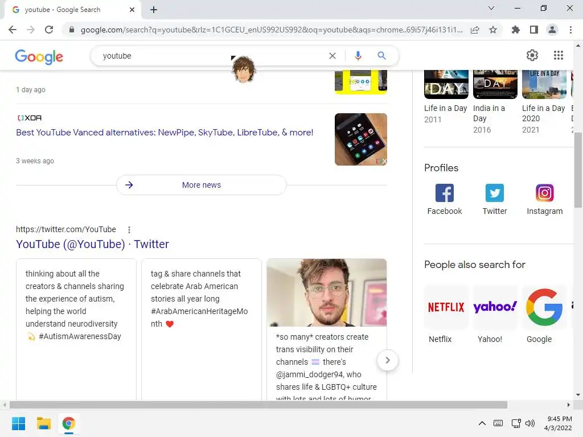Open India in a Day 2016
The image size is (583, 437).
click(495, 102)
